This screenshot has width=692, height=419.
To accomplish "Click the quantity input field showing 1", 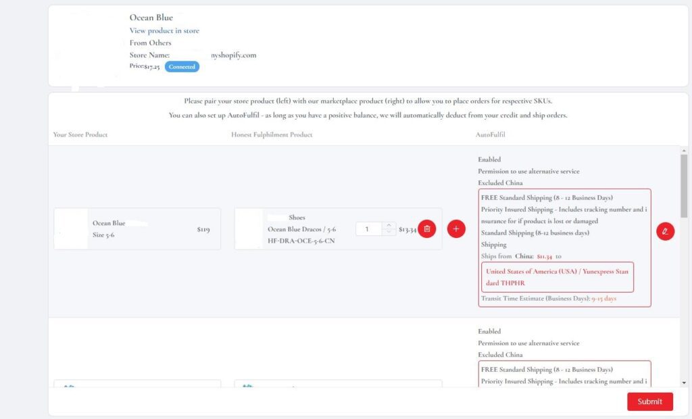I will pyautogui.click(x=368, y=229).
